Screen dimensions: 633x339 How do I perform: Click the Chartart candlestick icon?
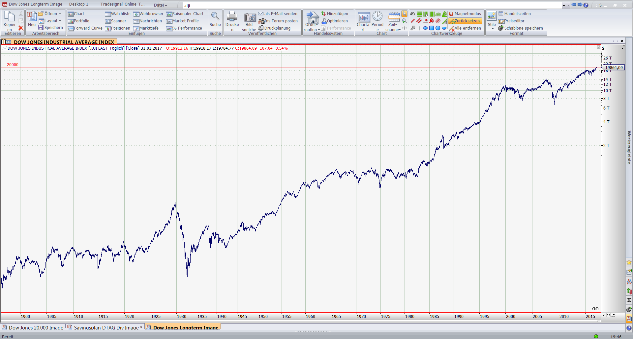click(364, 17)
